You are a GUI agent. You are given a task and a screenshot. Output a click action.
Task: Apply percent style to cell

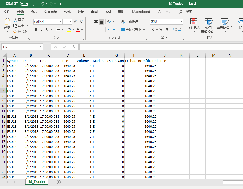[x=161, y=30]
